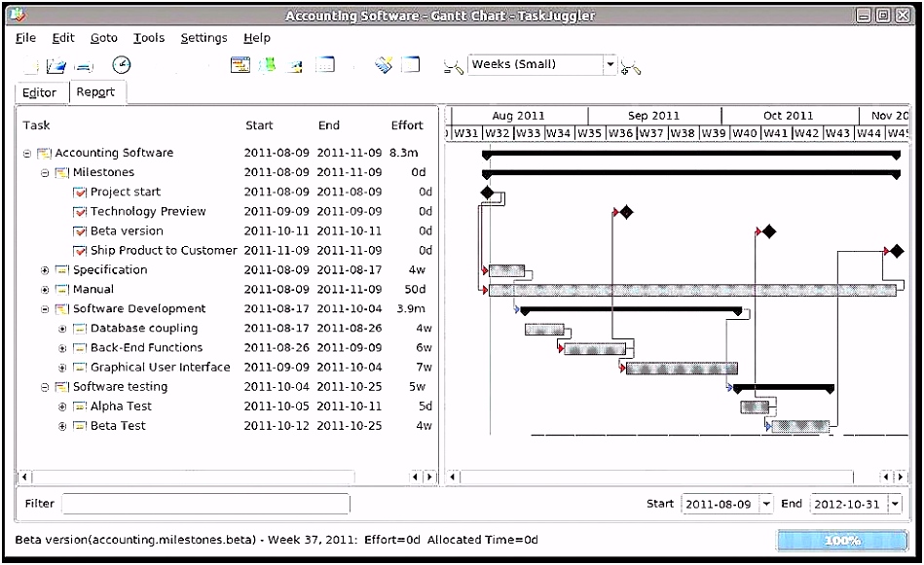Click the Graphical User Interface Gantt bar
The width and height of the screenshot is (924, 565).
click(682, 369)
